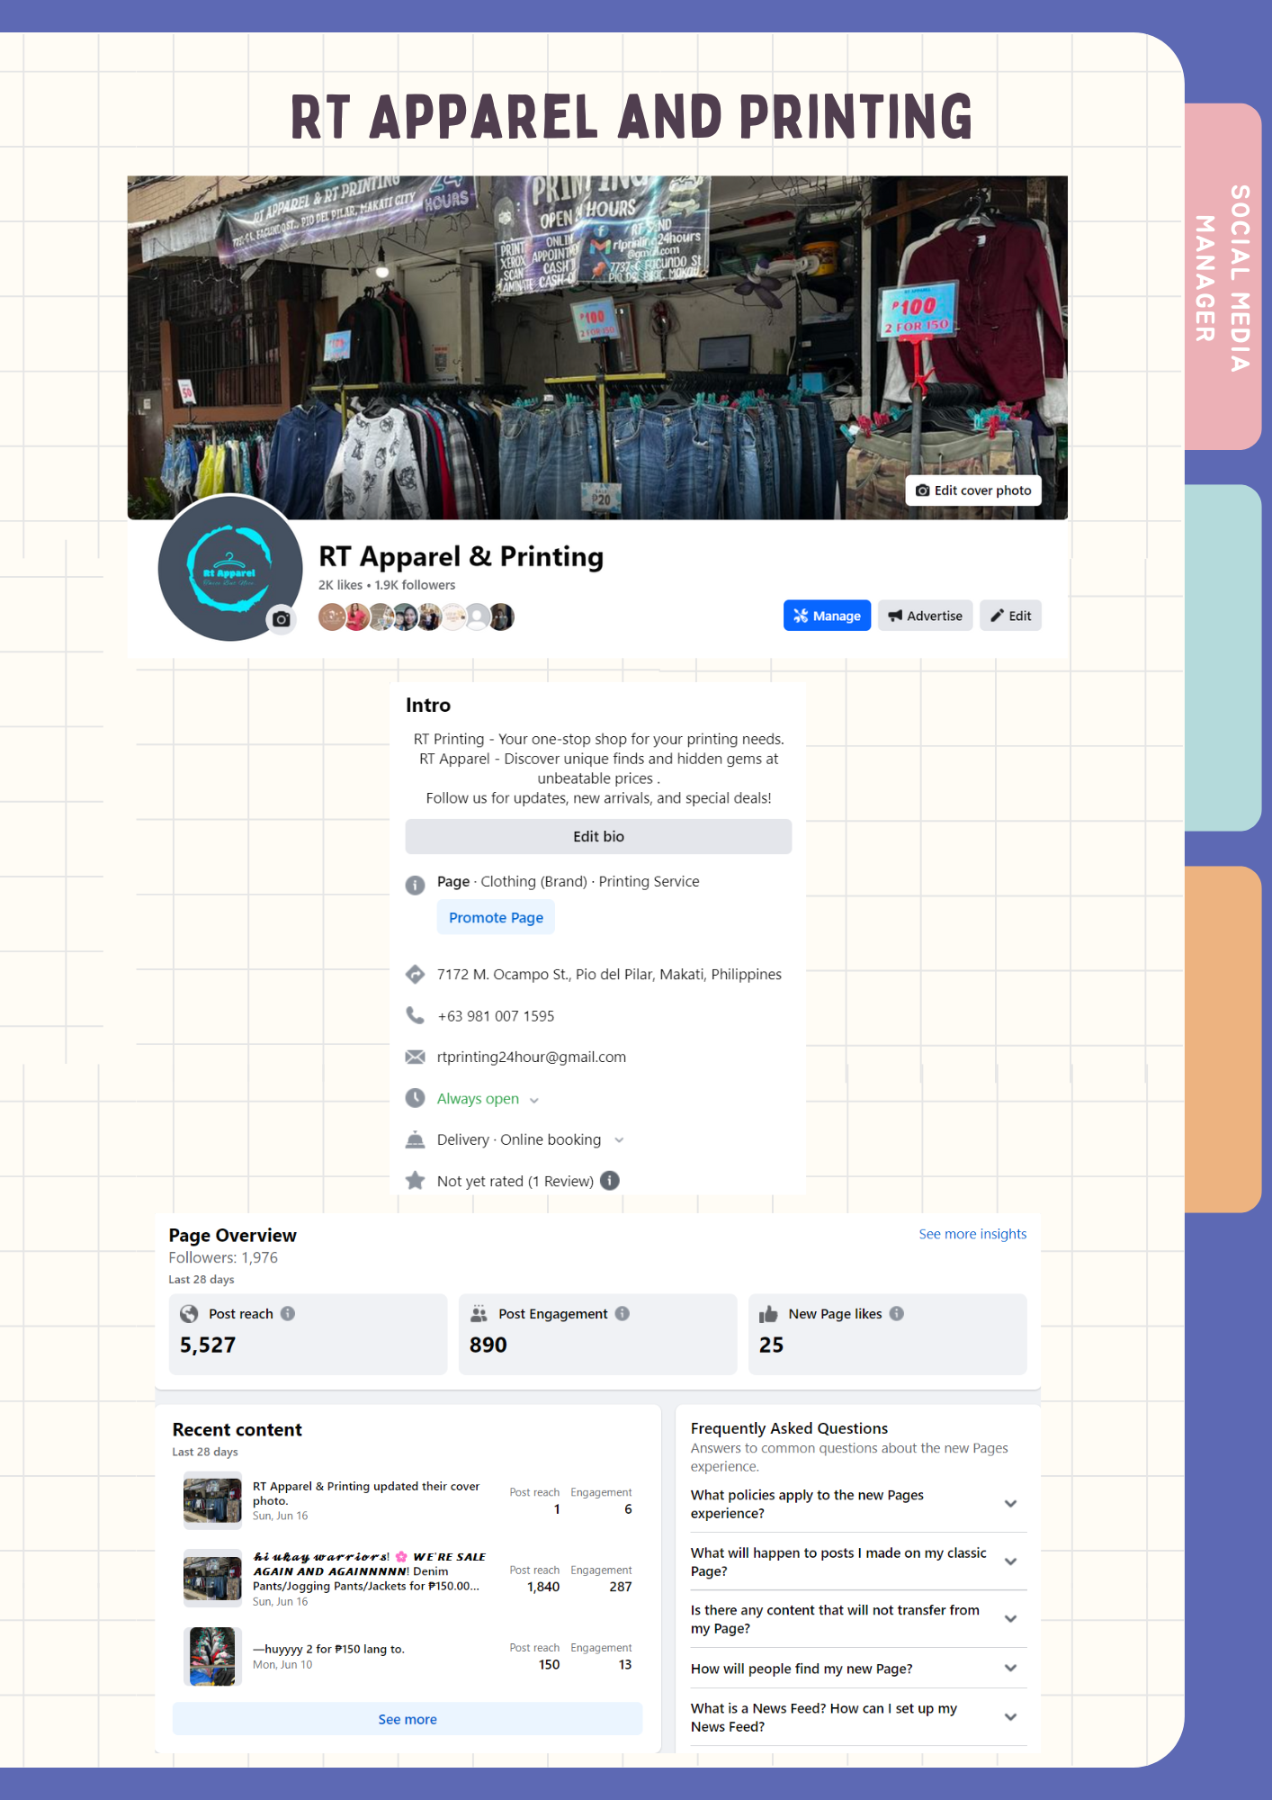Expand the classic Page posts question
This screenshot has height=1800, width=1272.
click(x=1010, y=1561)
